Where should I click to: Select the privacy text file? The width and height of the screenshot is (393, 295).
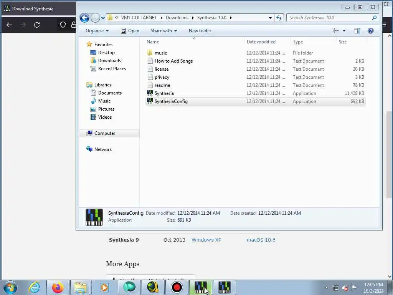(x=162, y=77)
